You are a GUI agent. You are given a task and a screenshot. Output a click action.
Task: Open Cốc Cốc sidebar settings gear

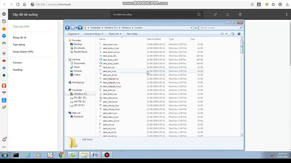tap(4, 14)
